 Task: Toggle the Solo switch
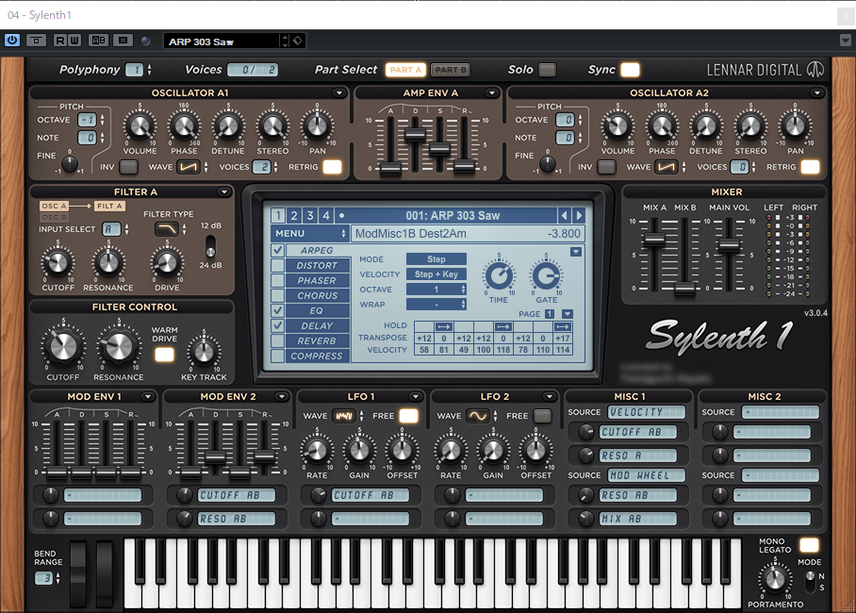(x=547, y=70)
